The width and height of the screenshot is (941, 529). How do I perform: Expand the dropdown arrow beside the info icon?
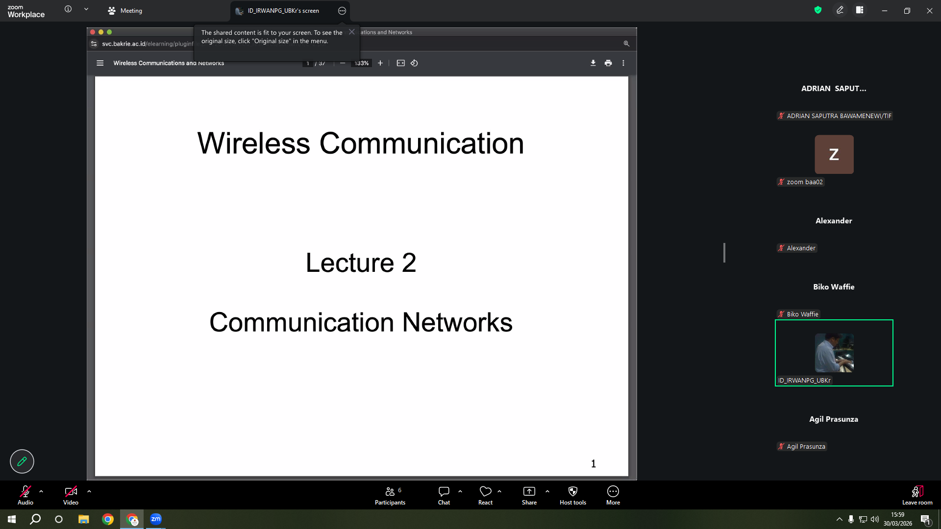click(86, 9)
